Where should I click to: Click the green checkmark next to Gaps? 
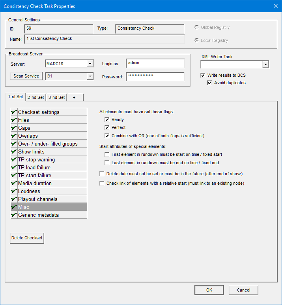[14, 128]
